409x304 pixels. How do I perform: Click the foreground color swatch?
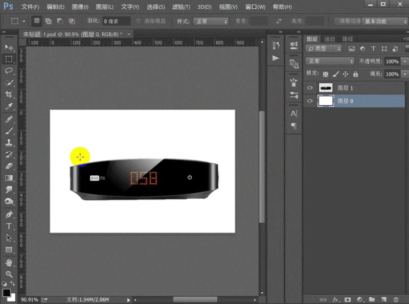(6, 293)
